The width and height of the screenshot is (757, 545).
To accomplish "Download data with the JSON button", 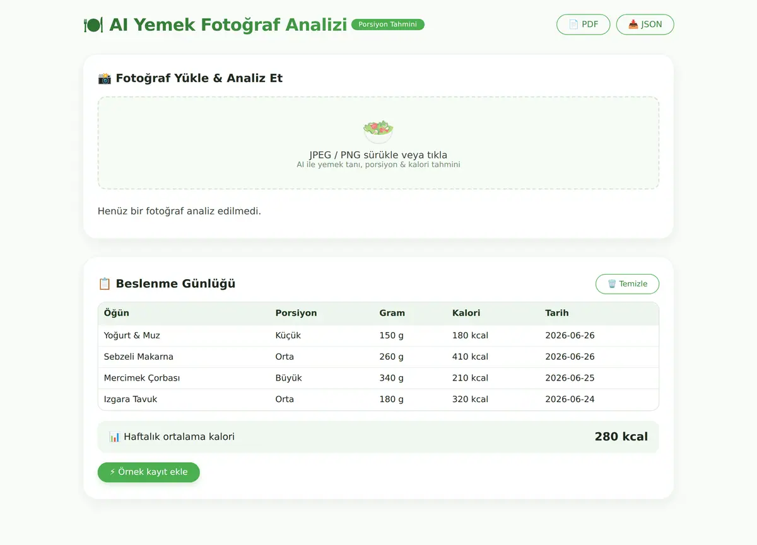I will pos(645,25).
